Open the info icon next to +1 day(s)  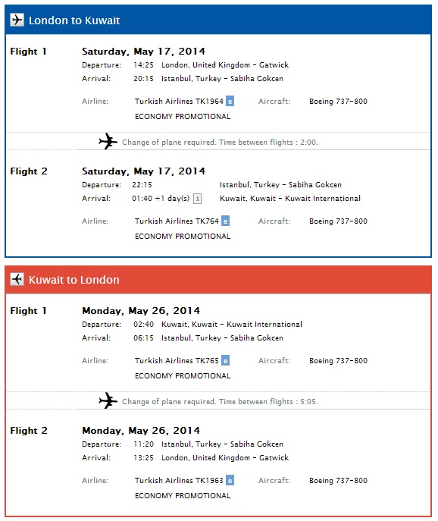tap(197, 199)
